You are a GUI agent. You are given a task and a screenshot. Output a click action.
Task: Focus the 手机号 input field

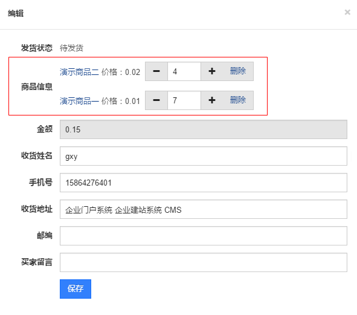(x=204, y=183)
